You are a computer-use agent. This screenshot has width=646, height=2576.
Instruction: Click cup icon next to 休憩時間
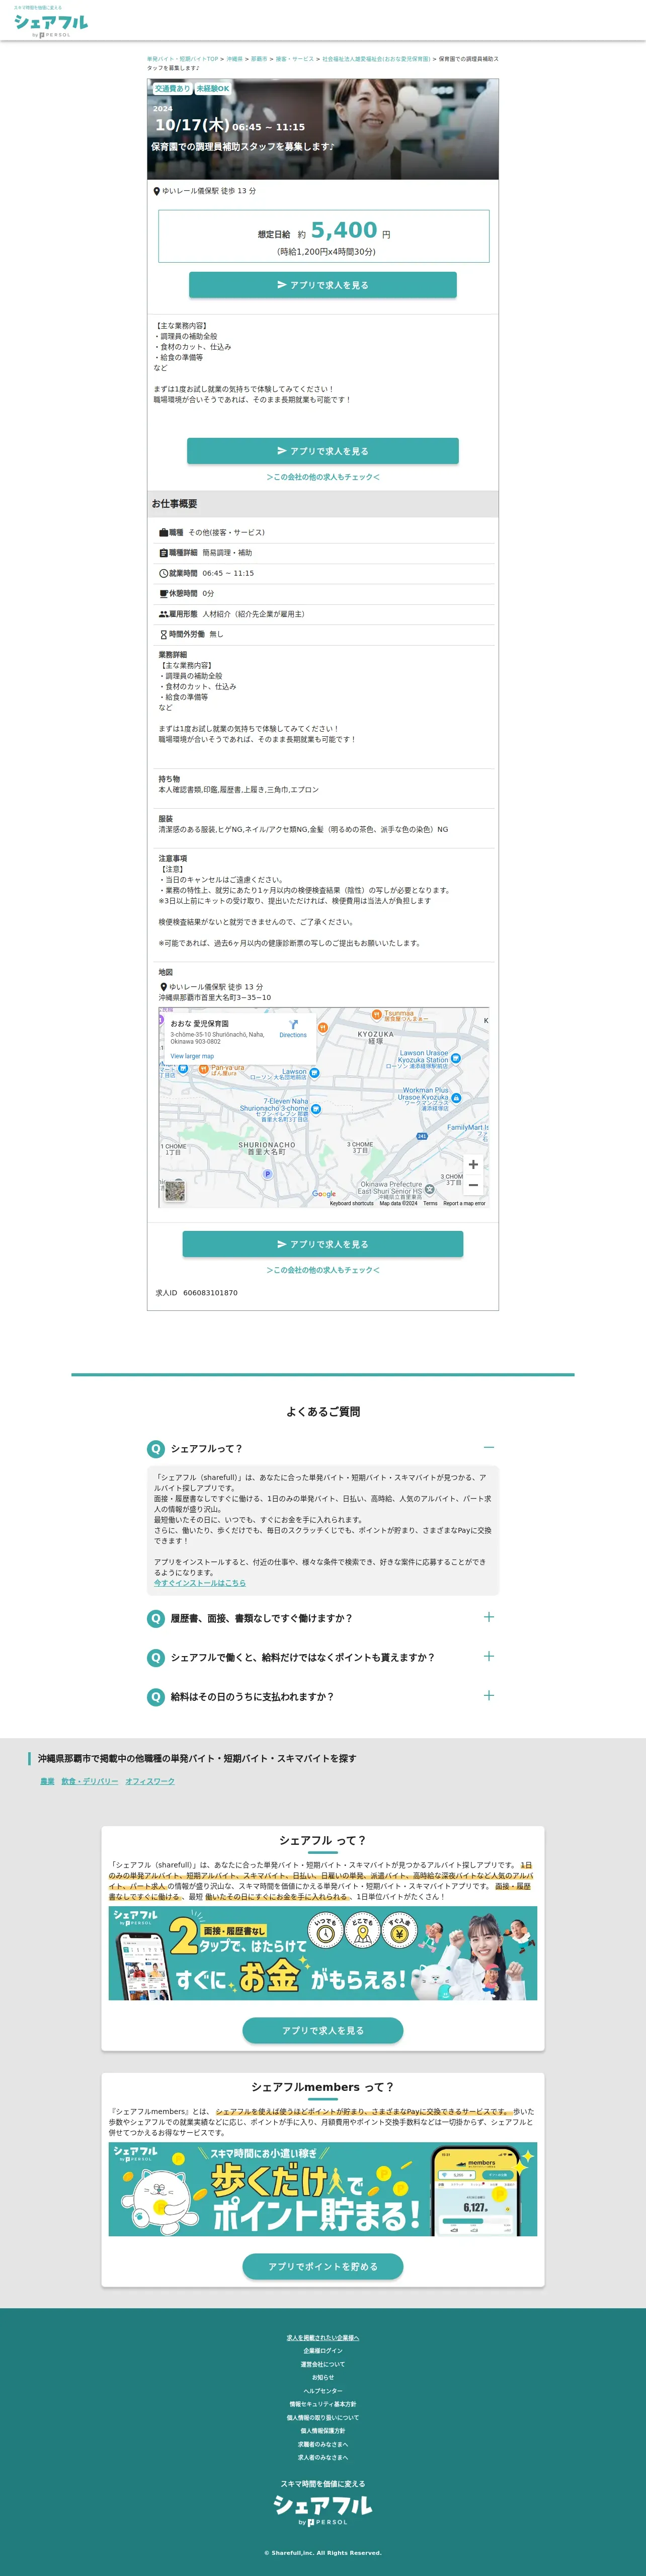coord(163,594)
